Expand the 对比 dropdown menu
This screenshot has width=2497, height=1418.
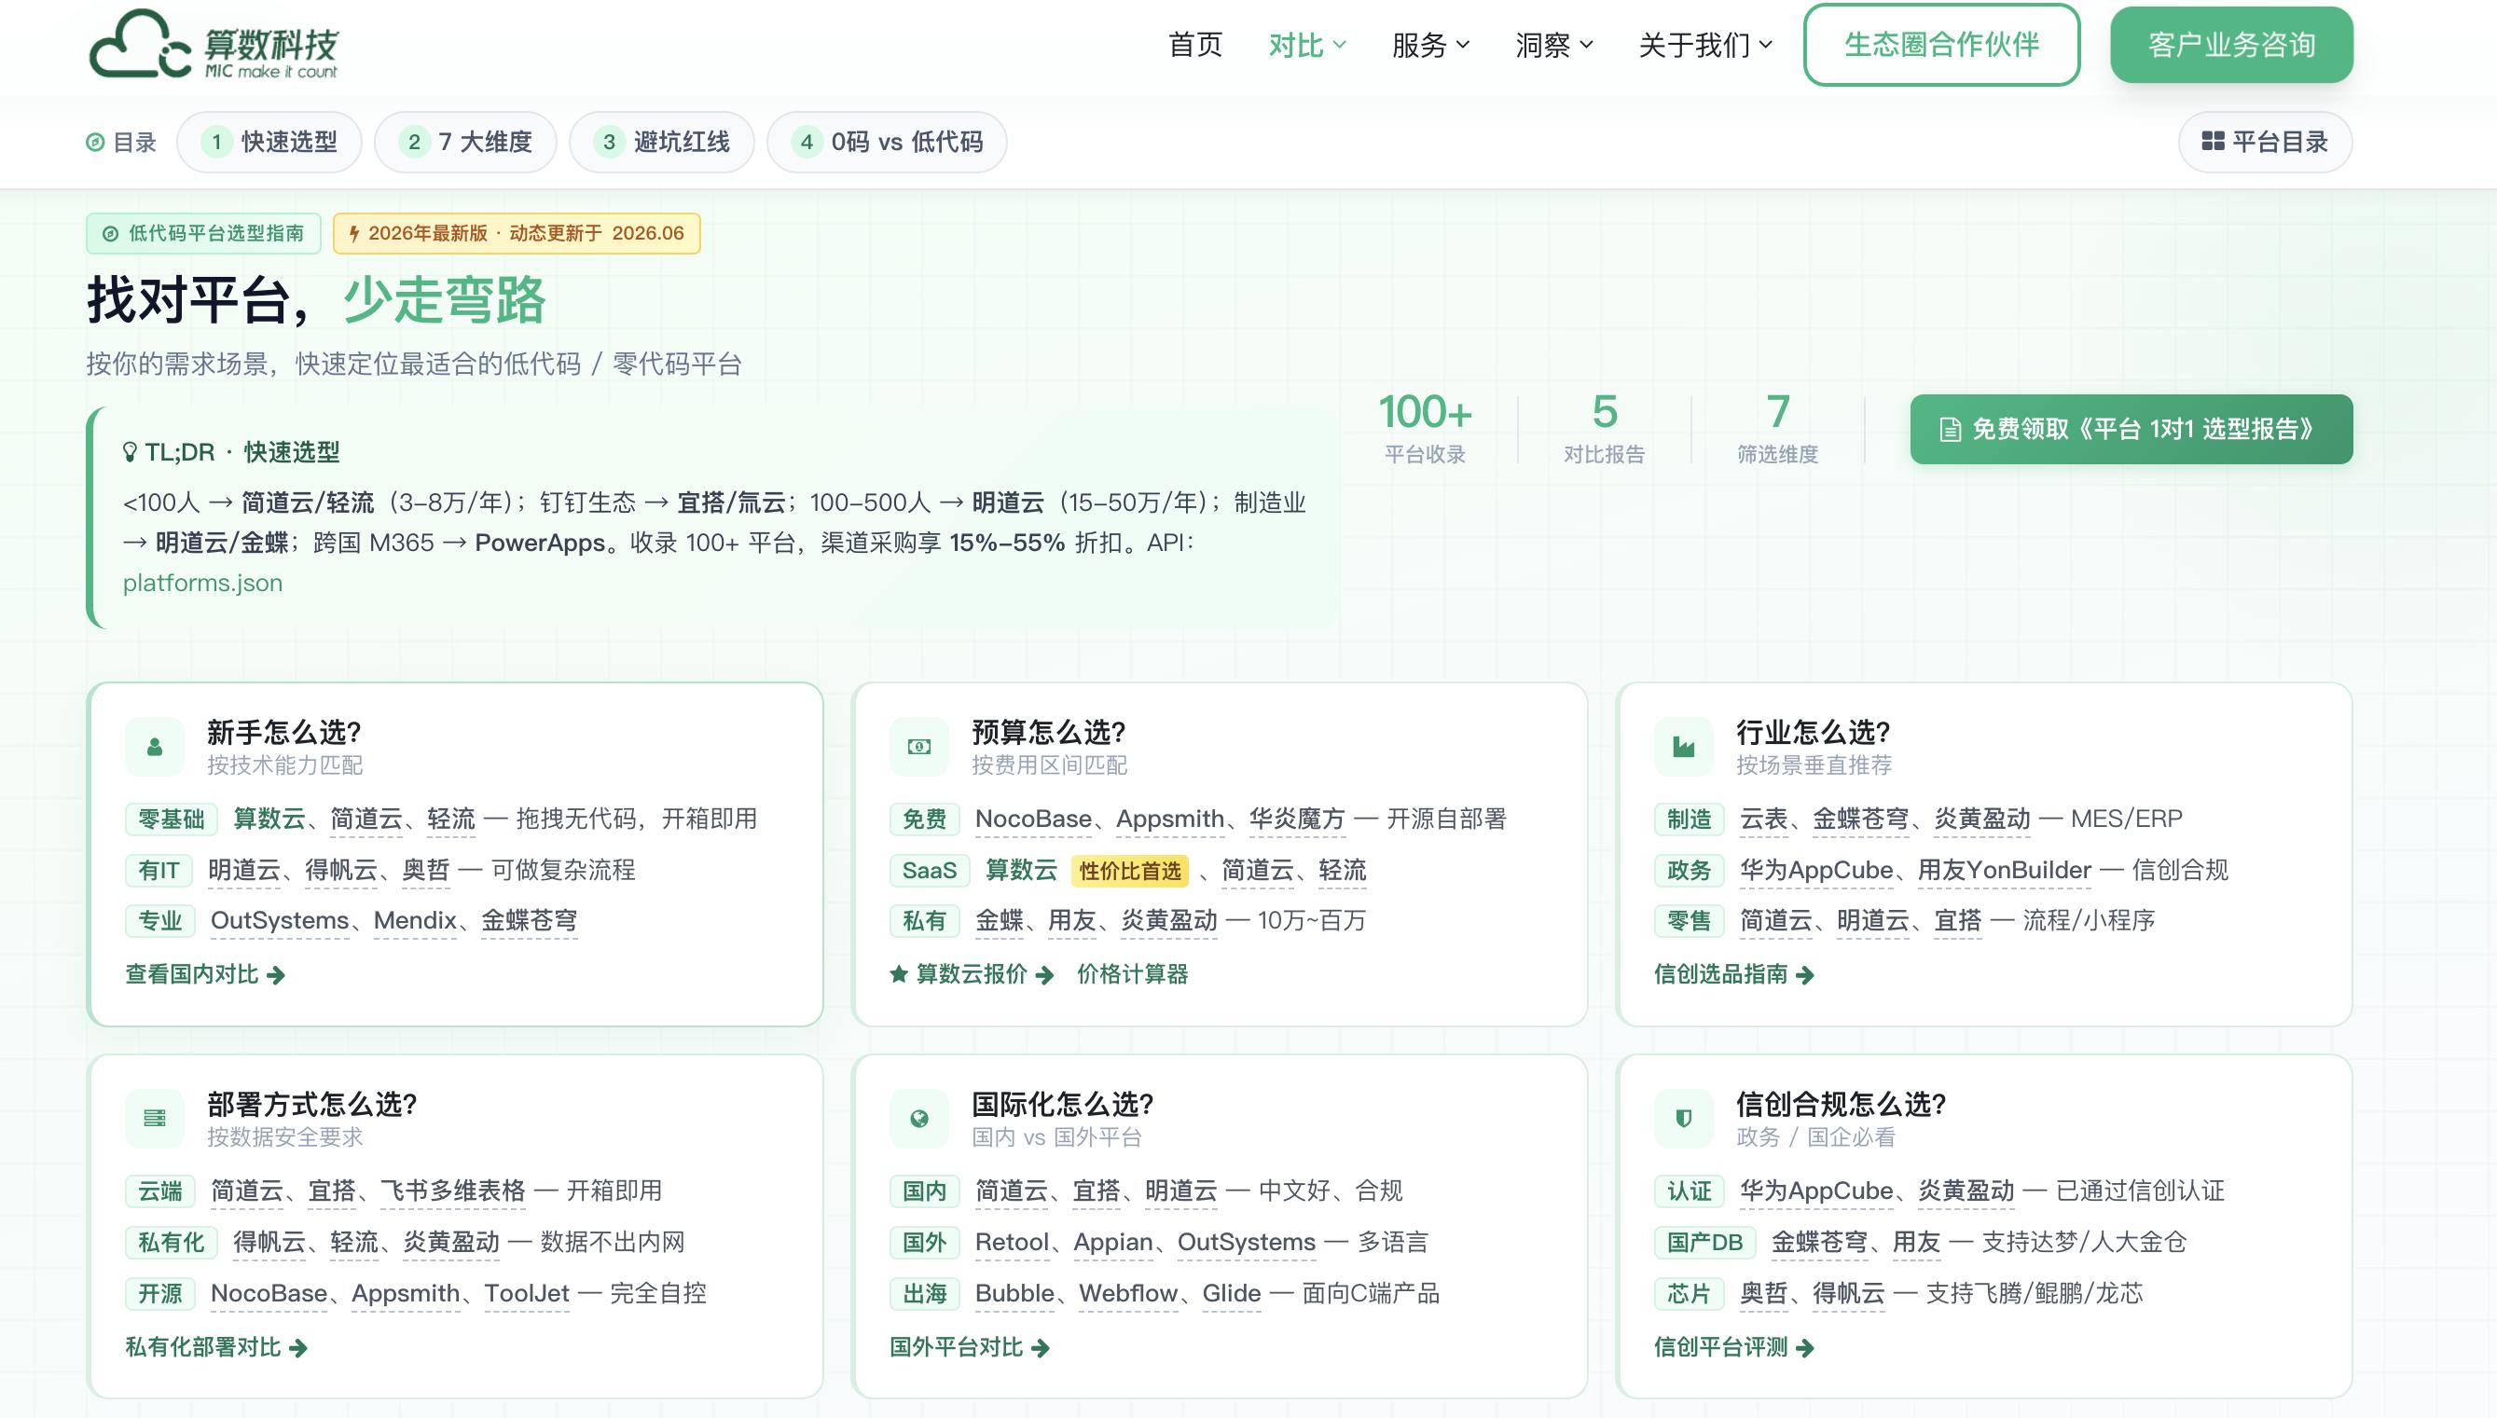[x=1307, y=45]
